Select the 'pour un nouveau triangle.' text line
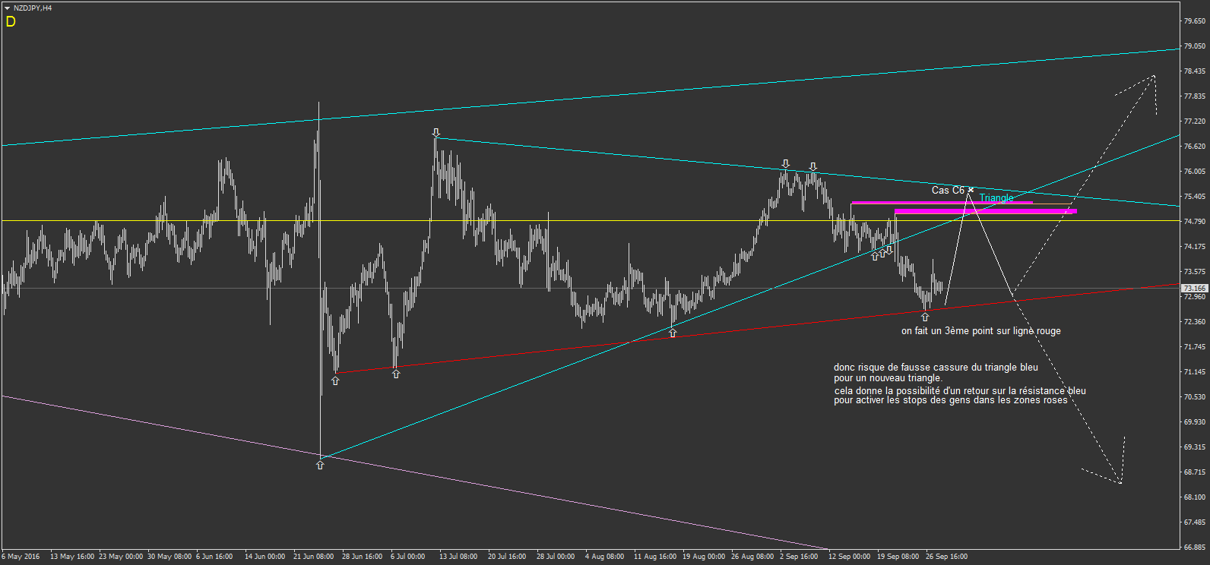 tap(888, 378)
